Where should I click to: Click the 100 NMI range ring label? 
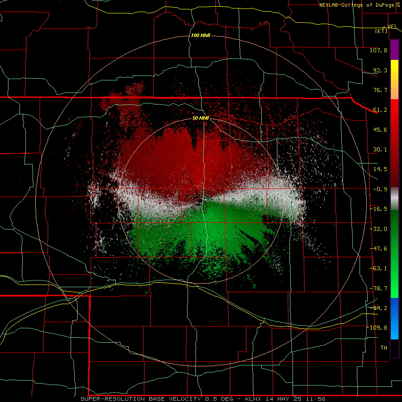[201, 35]
